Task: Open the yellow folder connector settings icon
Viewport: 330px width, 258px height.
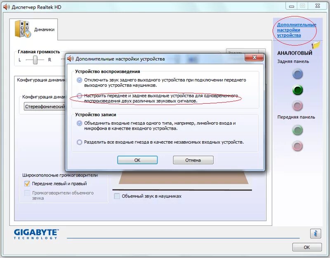Action: click(x=316, y=45)
